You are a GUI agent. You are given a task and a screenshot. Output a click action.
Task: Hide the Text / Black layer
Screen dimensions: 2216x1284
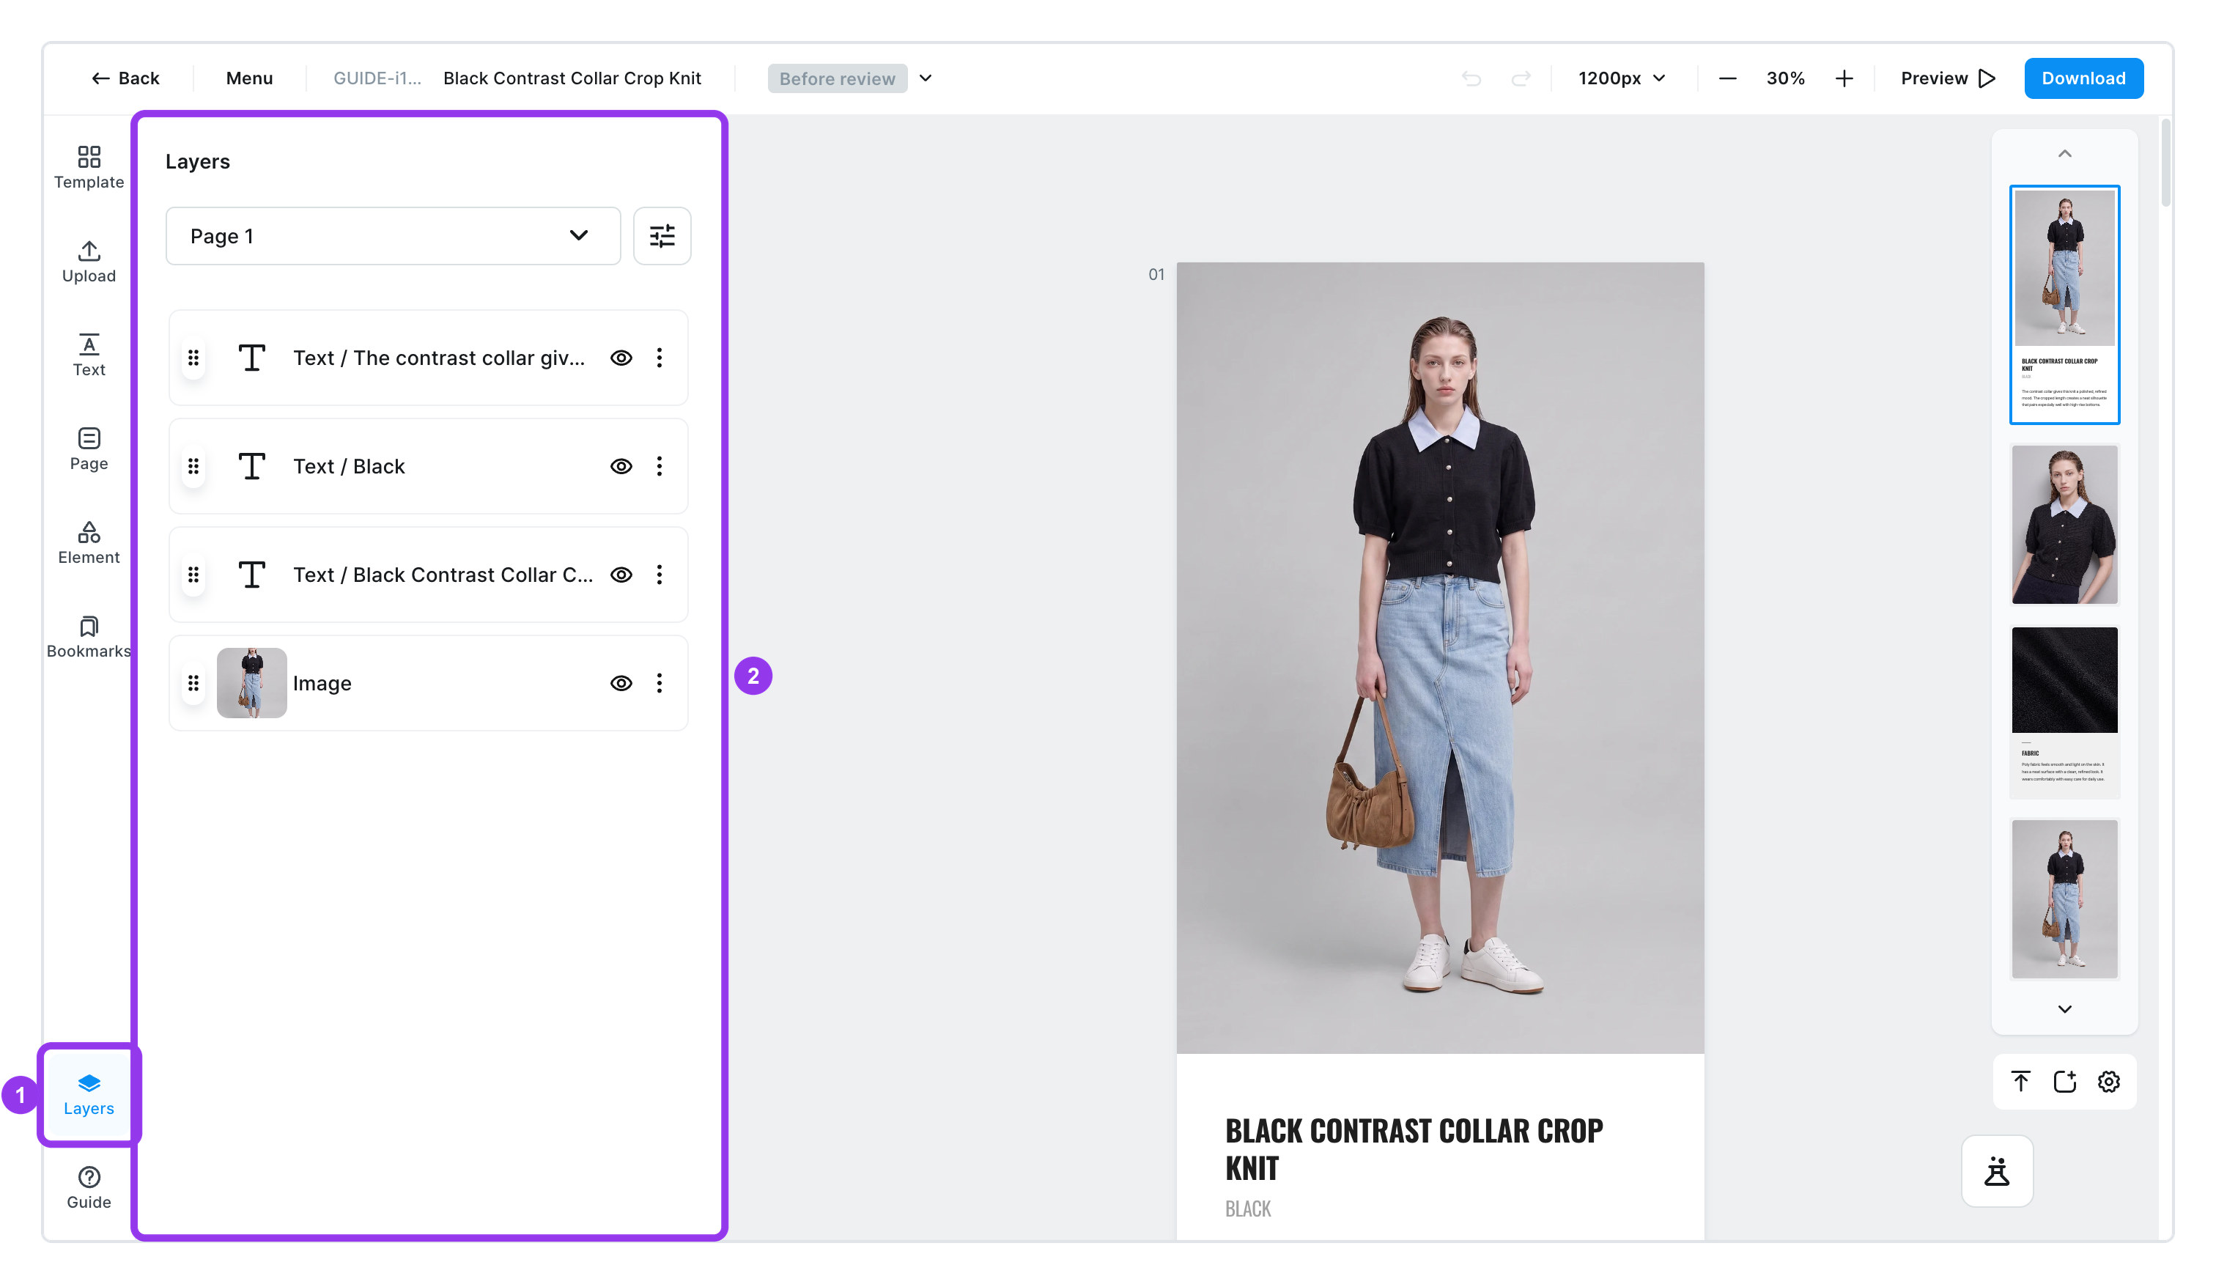(x=621, y=466)
